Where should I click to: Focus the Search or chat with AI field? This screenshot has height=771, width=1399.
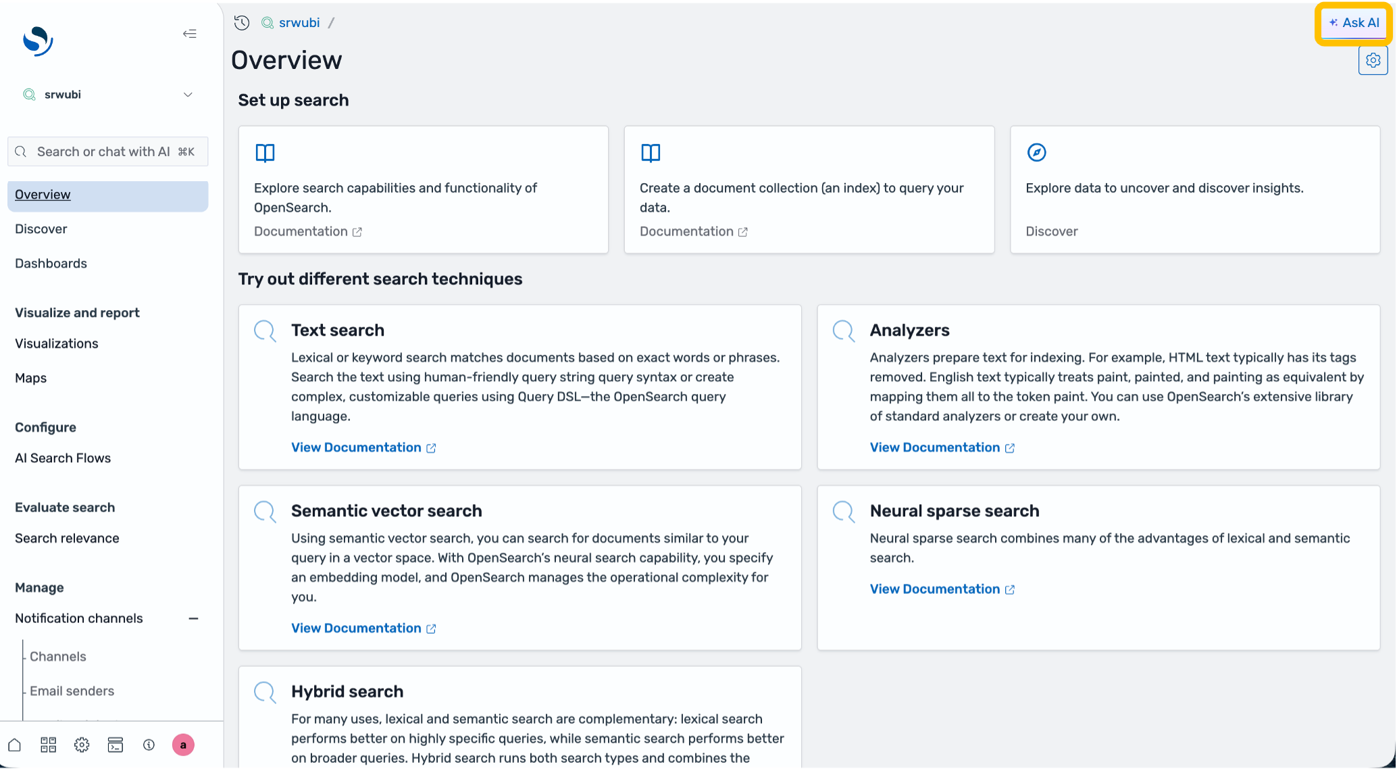108,152
